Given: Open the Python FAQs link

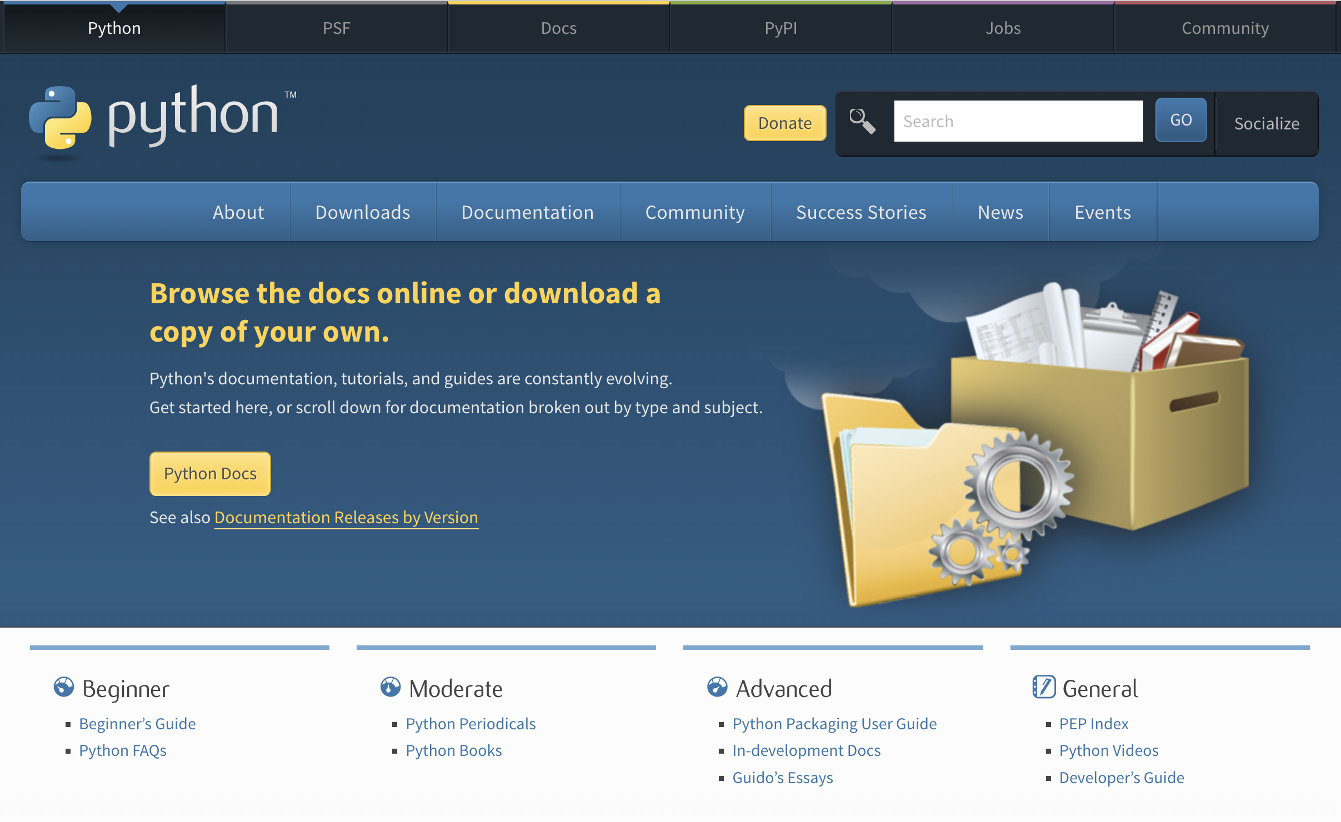Looking at the screenshot, I should [x=123, y=750].
